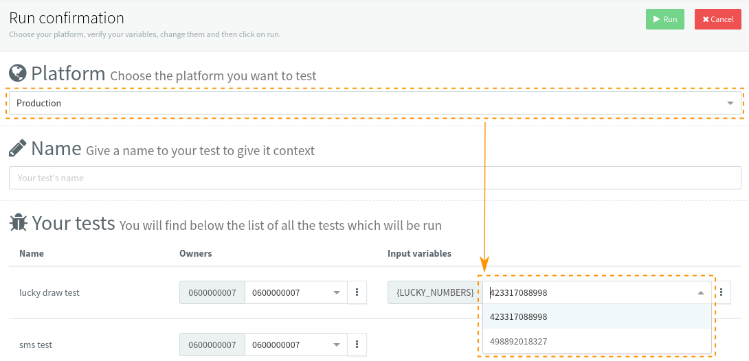Click the pencil icon beside Name heading

[x=18, y=148]
